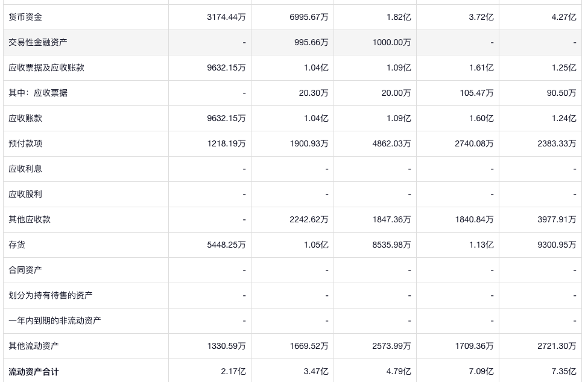Click the 1669.52万 其他流动资产 value
585x382 pixels.
[x=309, y=346]
